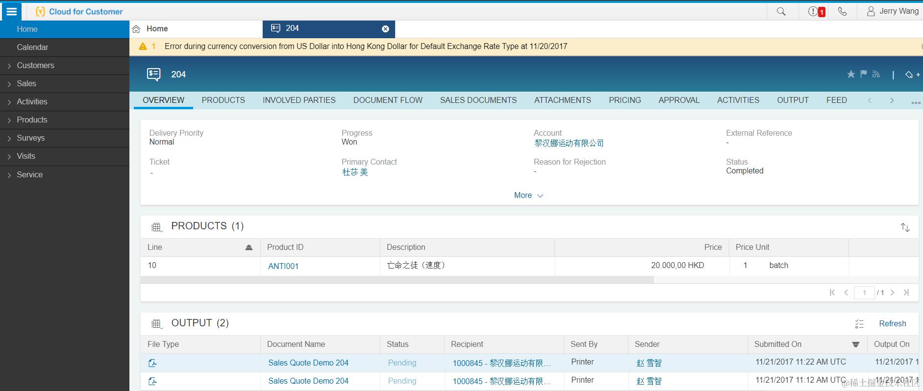Image resolution: width=923 pixels, height=391 pixels.
Task: Click sort indicator on Line column
Action: tap(249, 247)
